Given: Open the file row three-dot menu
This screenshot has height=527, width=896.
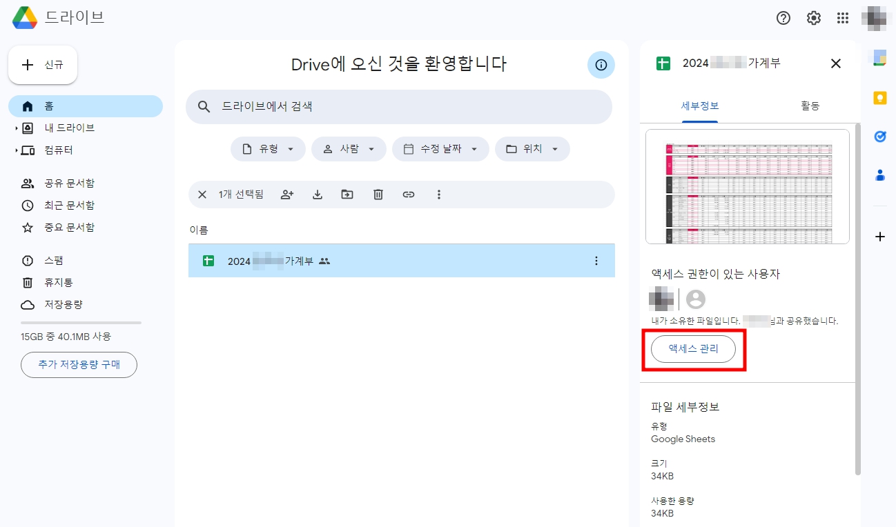Looking at the screenshot, I should pos(596,261).
